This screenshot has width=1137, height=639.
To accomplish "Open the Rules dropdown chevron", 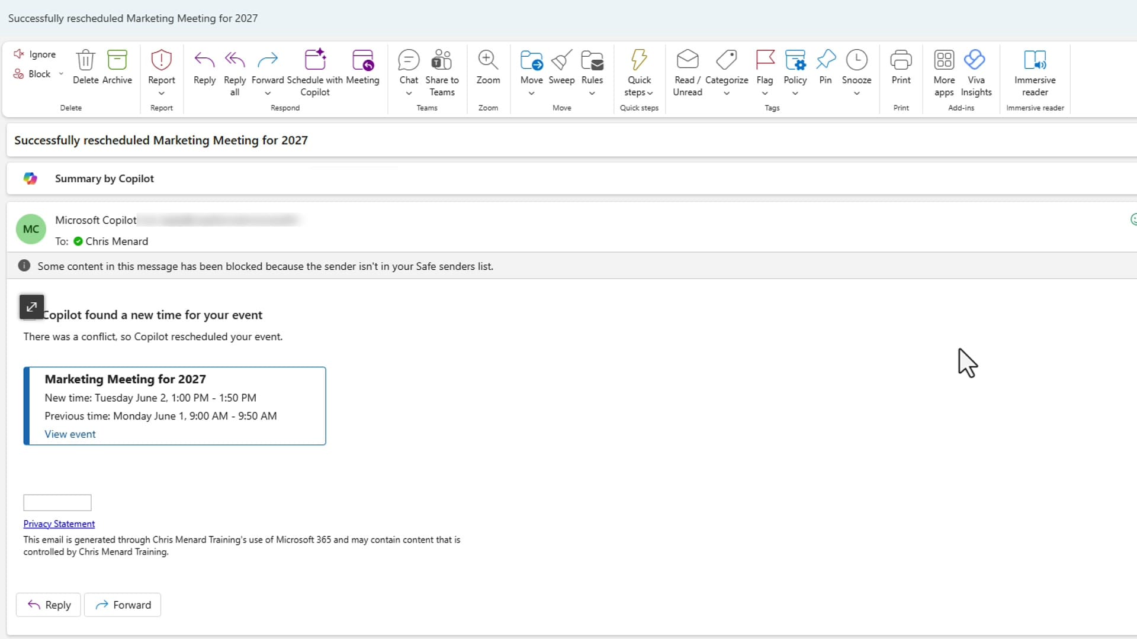I will pos(592,93).
